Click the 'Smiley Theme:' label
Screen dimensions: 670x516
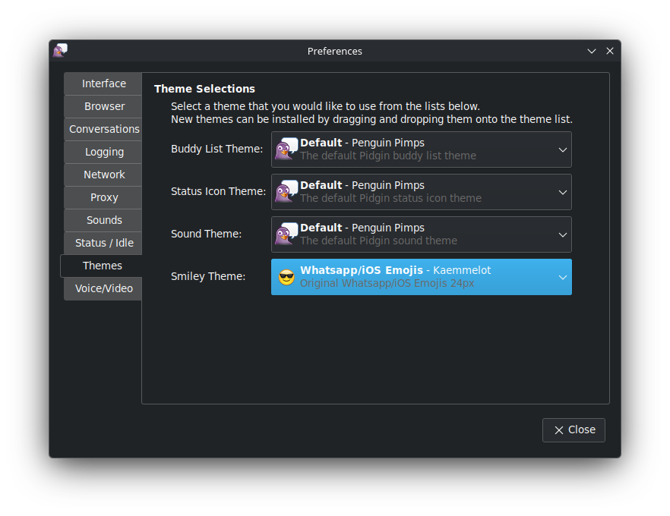click(208, 276)
